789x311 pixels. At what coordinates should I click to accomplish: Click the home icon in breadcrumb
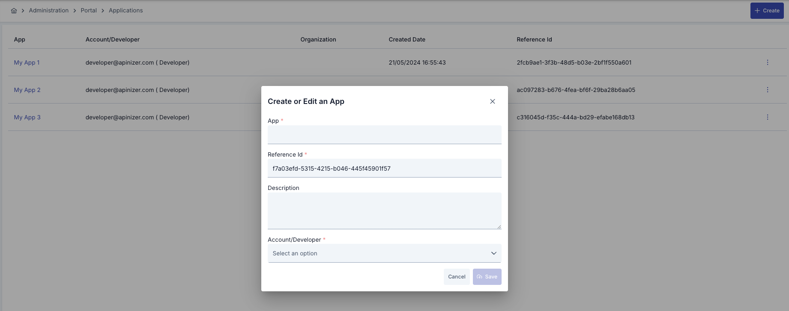[14, 11]
